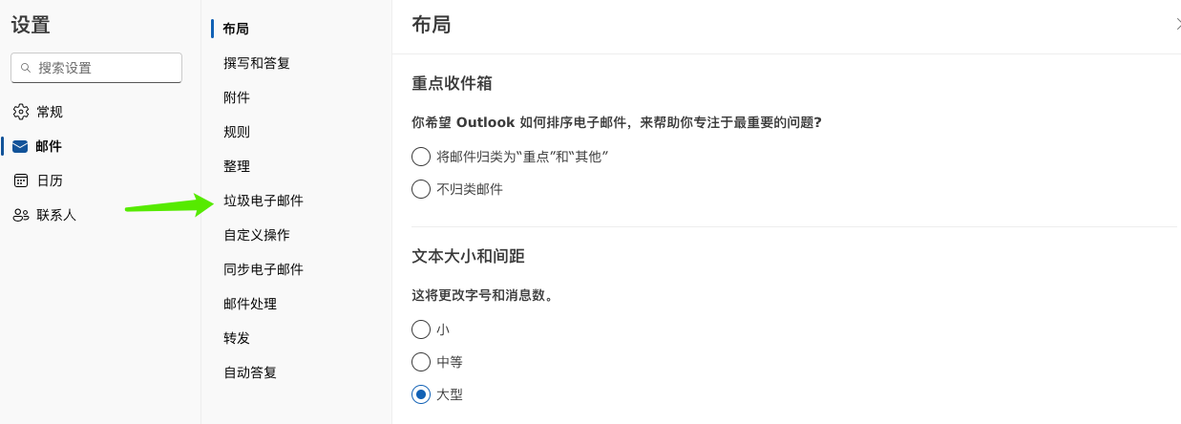The height and width of the screenshot is (424, 1181).
Task: Select the 整理 settings item
Action: 237,166
